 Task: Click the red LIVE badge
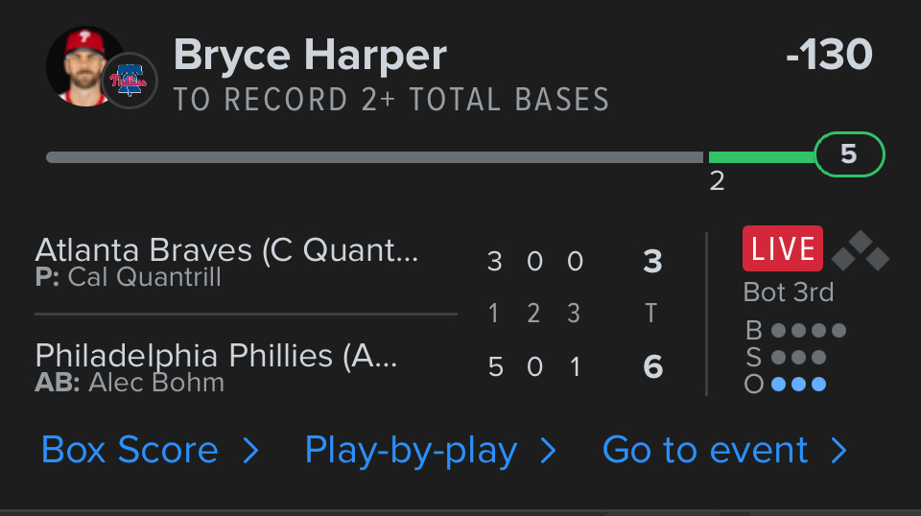782,249
